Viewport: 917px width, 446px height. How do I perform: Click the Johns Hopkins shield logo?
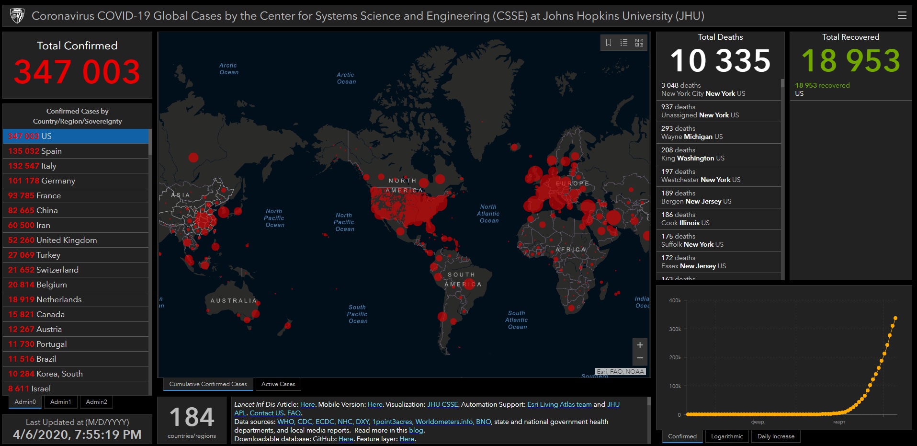click(x=17, y=16)
